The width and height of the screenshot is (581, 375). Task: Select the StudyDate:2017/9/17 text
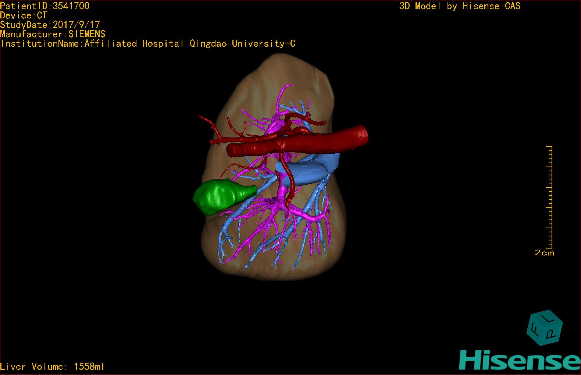50,25
